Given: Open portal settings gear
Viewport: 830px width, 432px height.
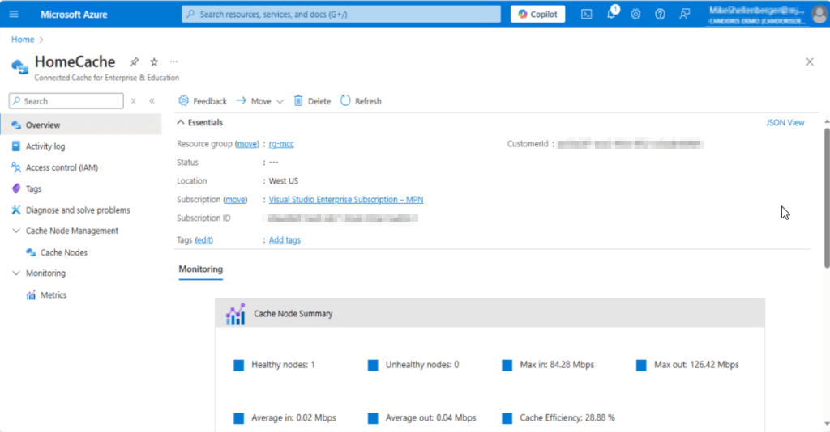Looking at the screenshot, I should tap(635, 14).
